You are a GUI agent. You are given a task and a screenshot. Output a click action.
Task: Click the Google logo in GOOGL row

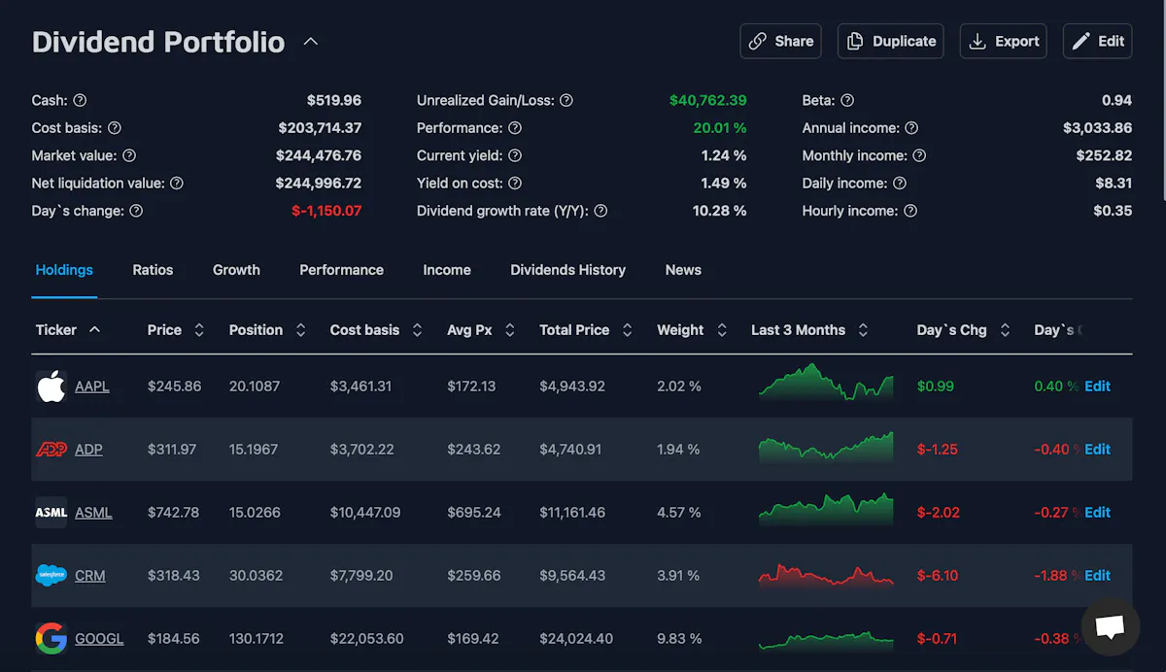51,639
